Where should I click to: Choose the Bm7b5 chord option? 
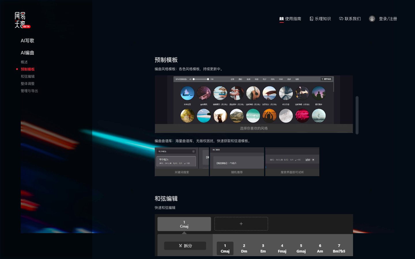tap(339, 248)
